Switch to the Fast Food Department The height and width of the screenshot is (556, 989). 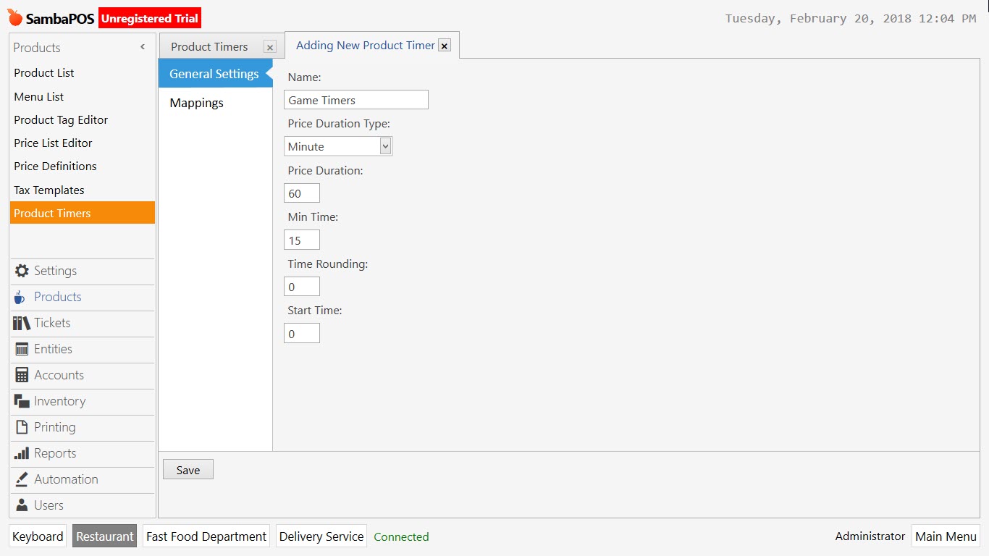pyautogui.click(x=206, y=536)
